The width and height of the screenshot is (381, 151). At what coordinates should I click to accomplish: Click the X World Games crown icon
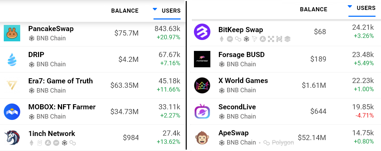tap(202, 85)
